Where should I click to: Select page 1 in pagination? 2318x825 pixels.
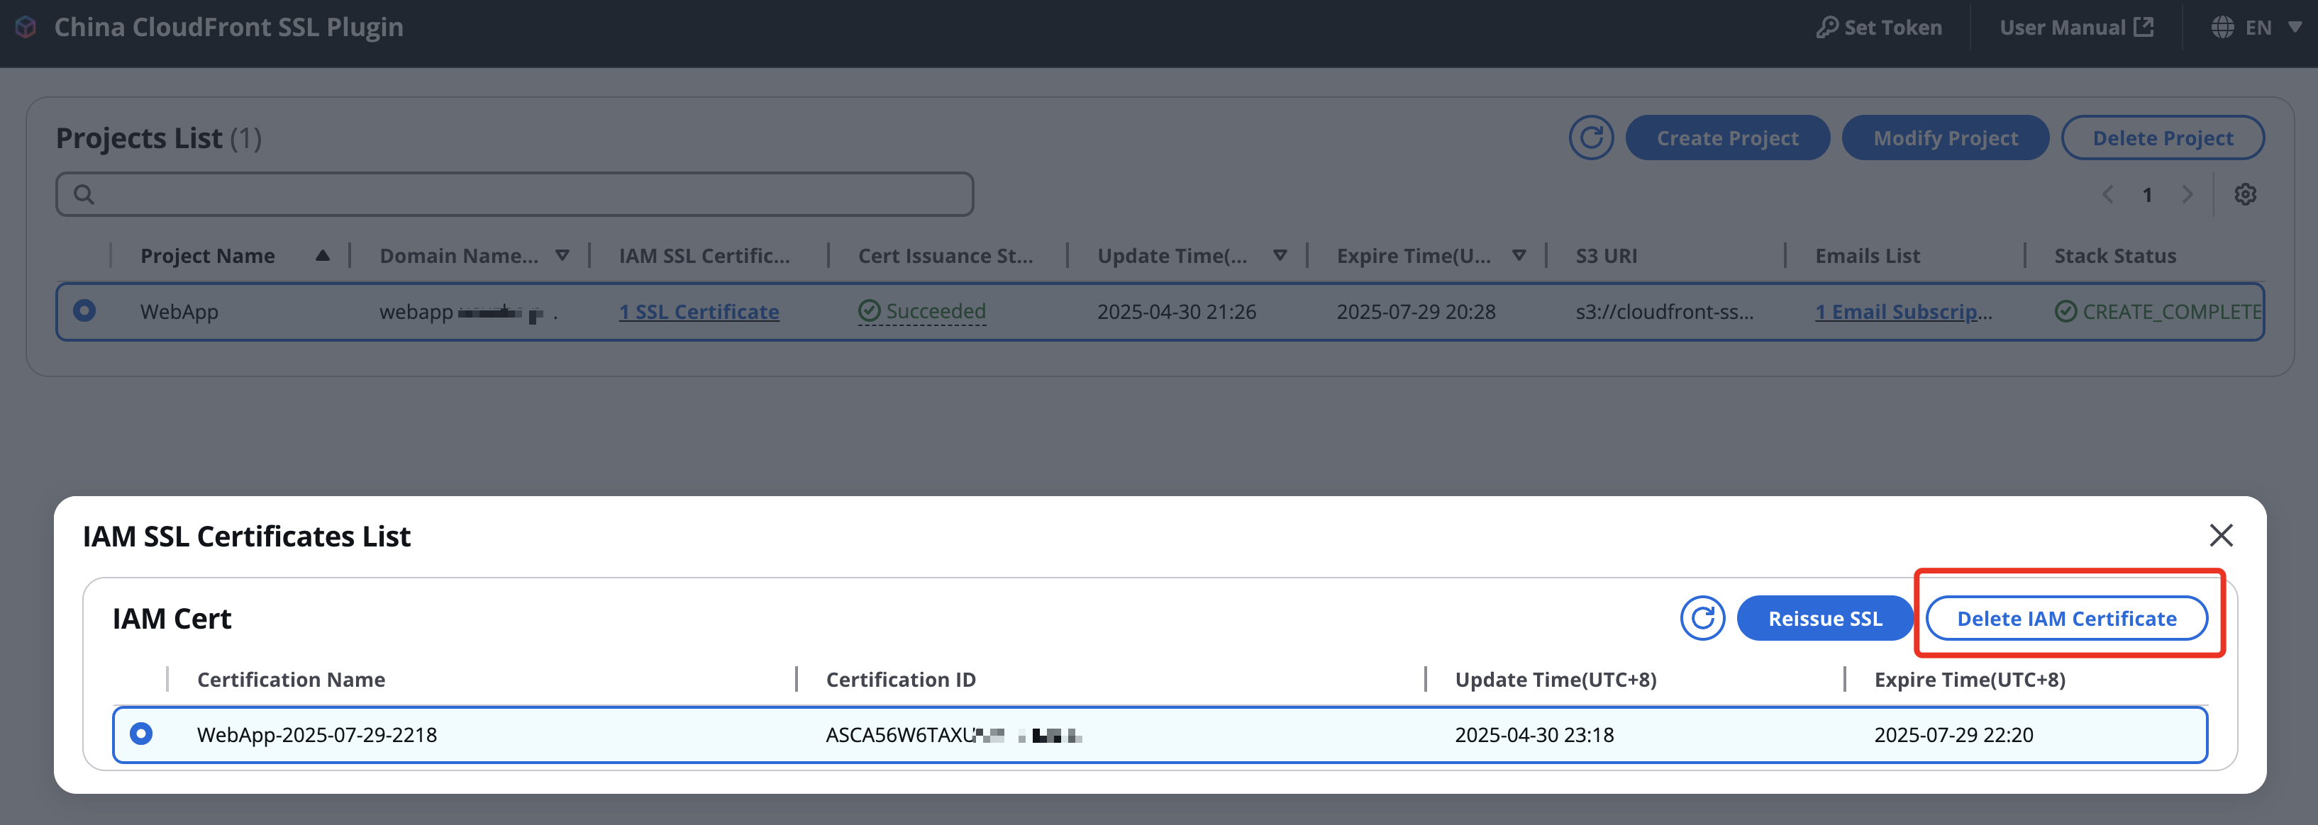(x=2147, y=195)
